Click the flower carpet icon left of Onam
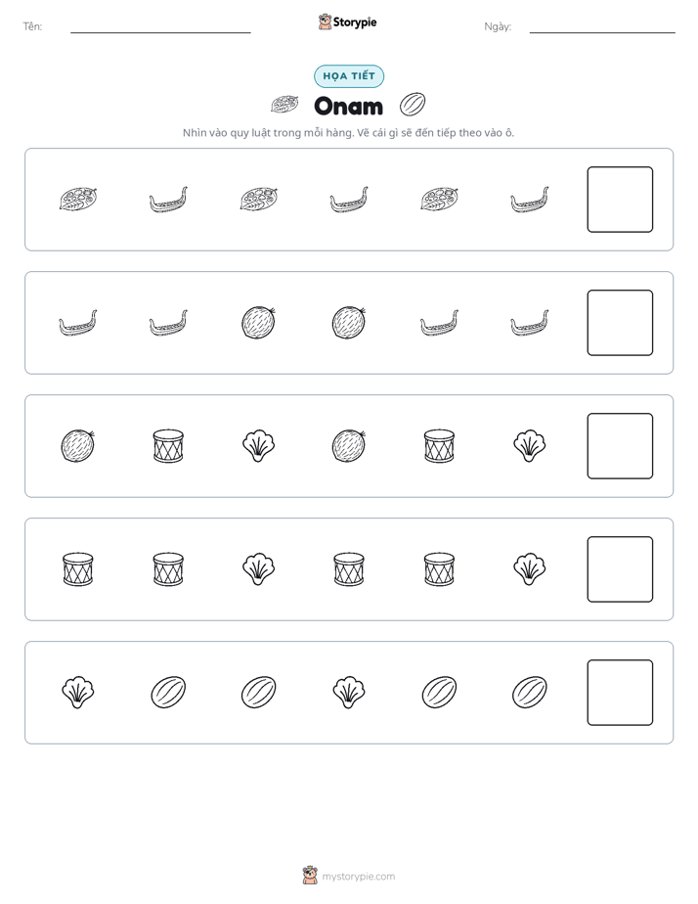Image resolution: width=698 pixels, height=904 pixels. tap(284, 105)
